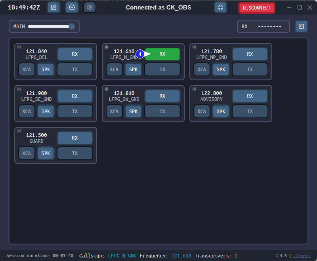Image resolution: width=317 pixels, height=261 pixels.
Task: Toggle SPK speaker on LFPG_N_GND
Action: click(x=134, y=69)
